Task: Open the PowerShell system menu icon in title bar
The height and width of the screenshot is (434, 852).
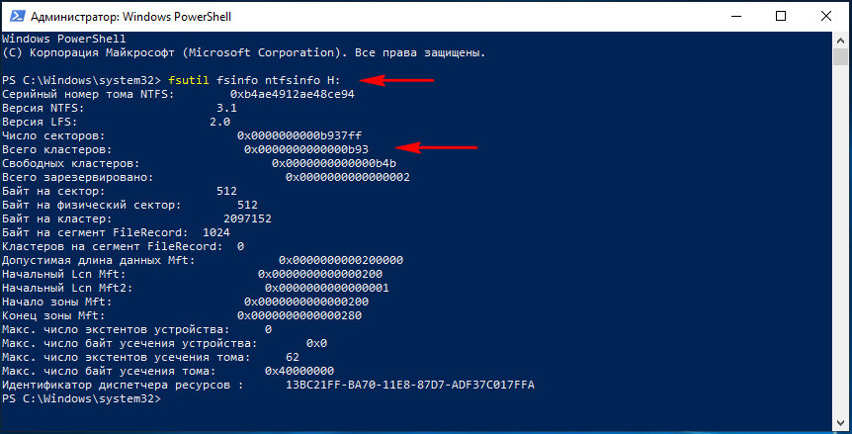Action: tap(15, 16)
